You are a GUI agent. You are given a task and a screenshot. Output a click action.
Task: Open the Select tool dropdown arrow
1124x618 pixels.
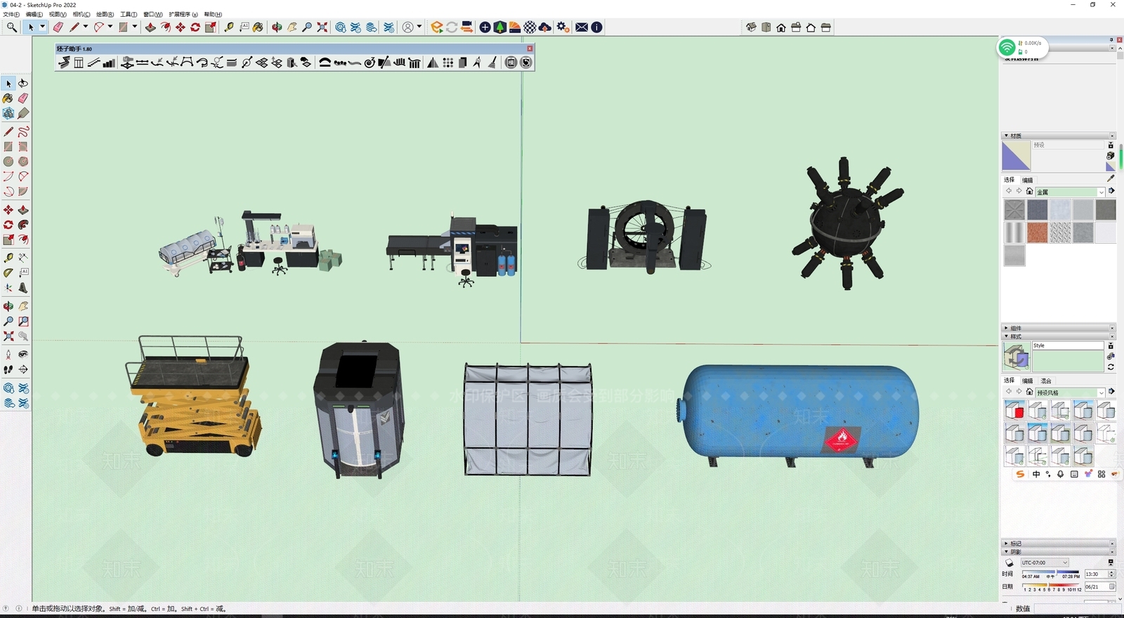[42, 27]
